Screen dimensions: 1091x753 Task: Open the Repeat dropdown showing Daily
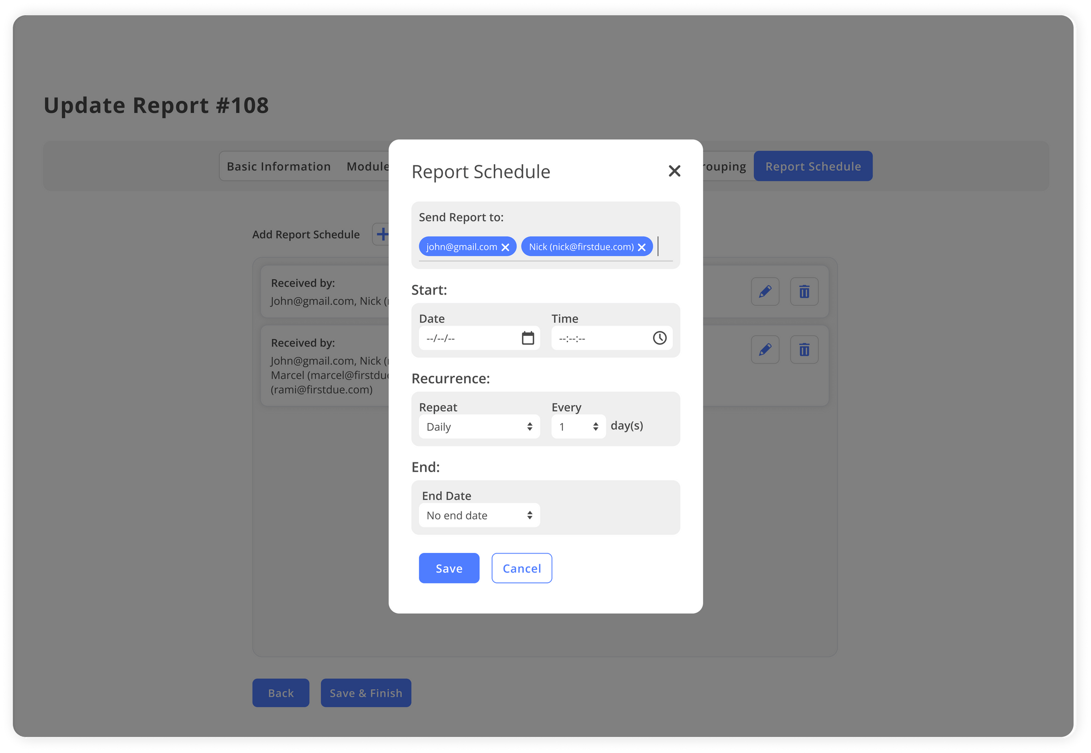(x=479, y=426)
